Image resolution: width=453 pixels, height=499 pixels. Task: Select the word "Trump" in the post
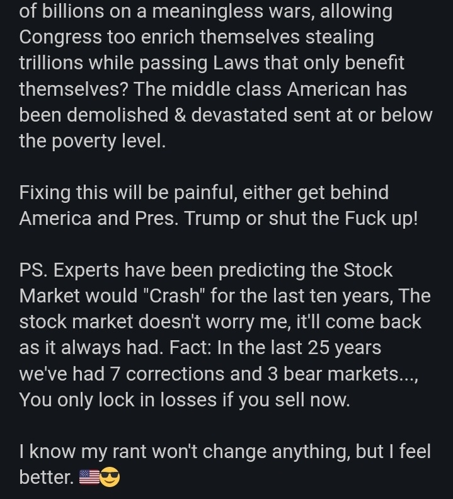coord(212,219)
